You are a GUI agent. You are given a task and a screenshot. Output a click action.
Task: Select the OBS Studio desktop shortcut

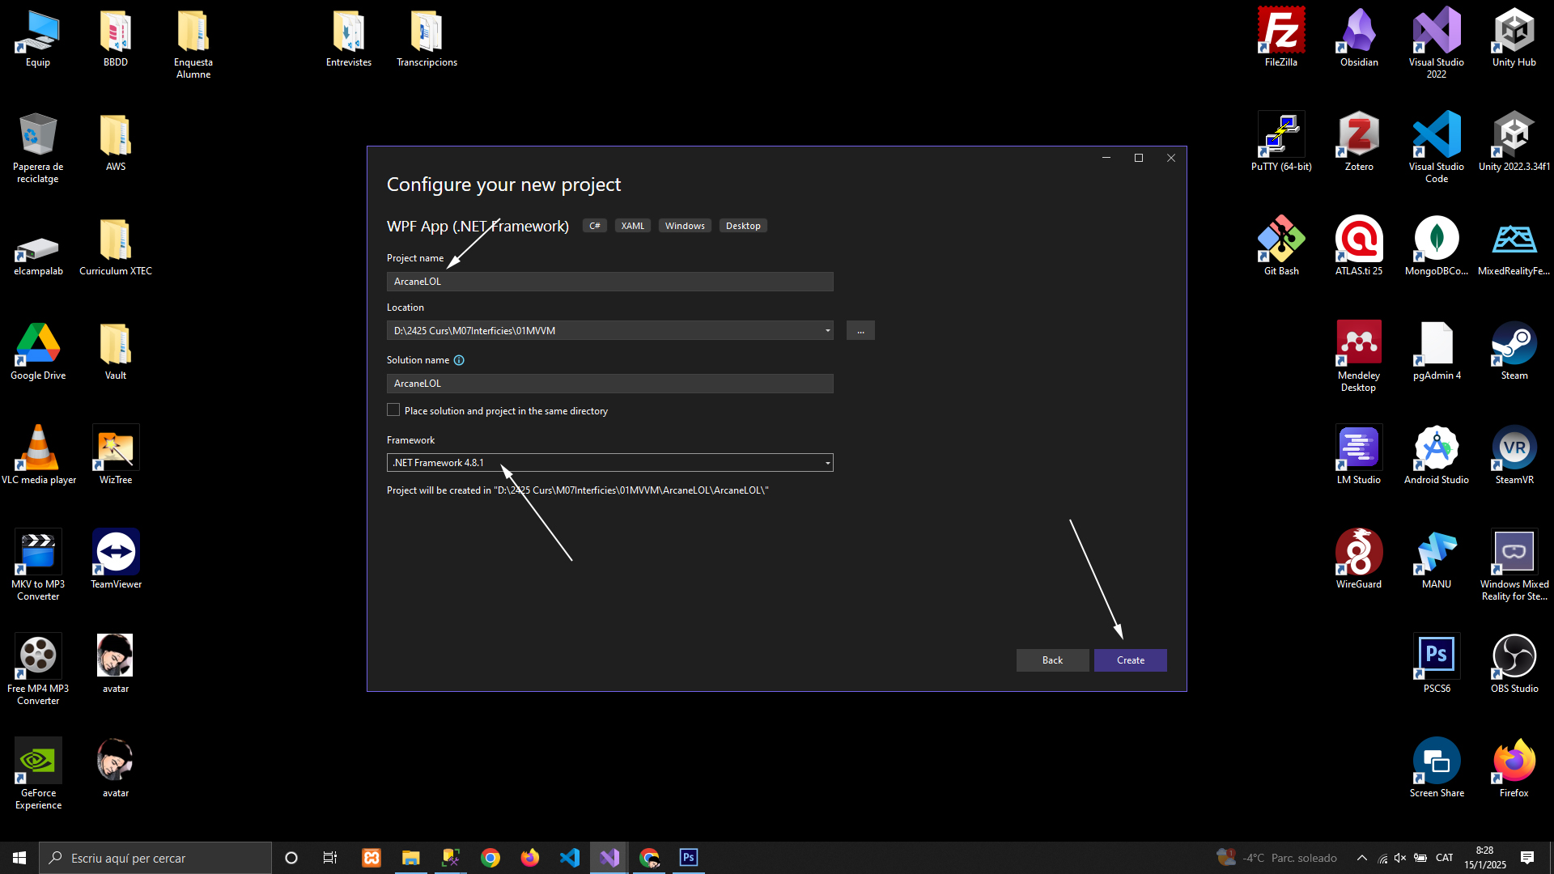[x=1514, y=664]
